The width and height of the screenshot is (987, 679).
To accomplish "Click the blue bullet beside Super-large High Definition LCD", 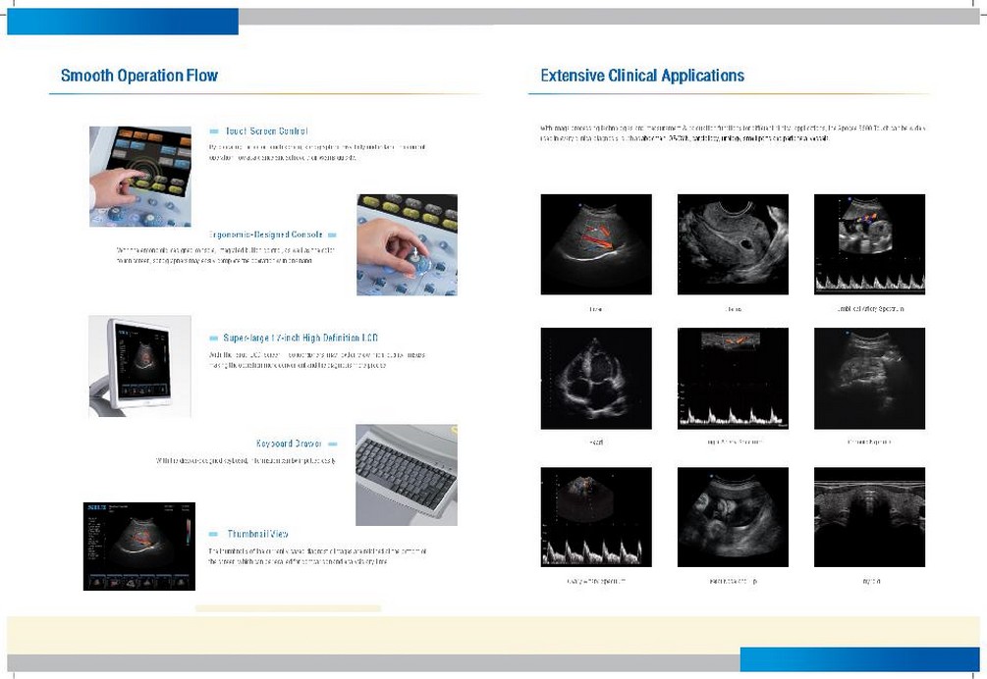I will click(214, 338).
